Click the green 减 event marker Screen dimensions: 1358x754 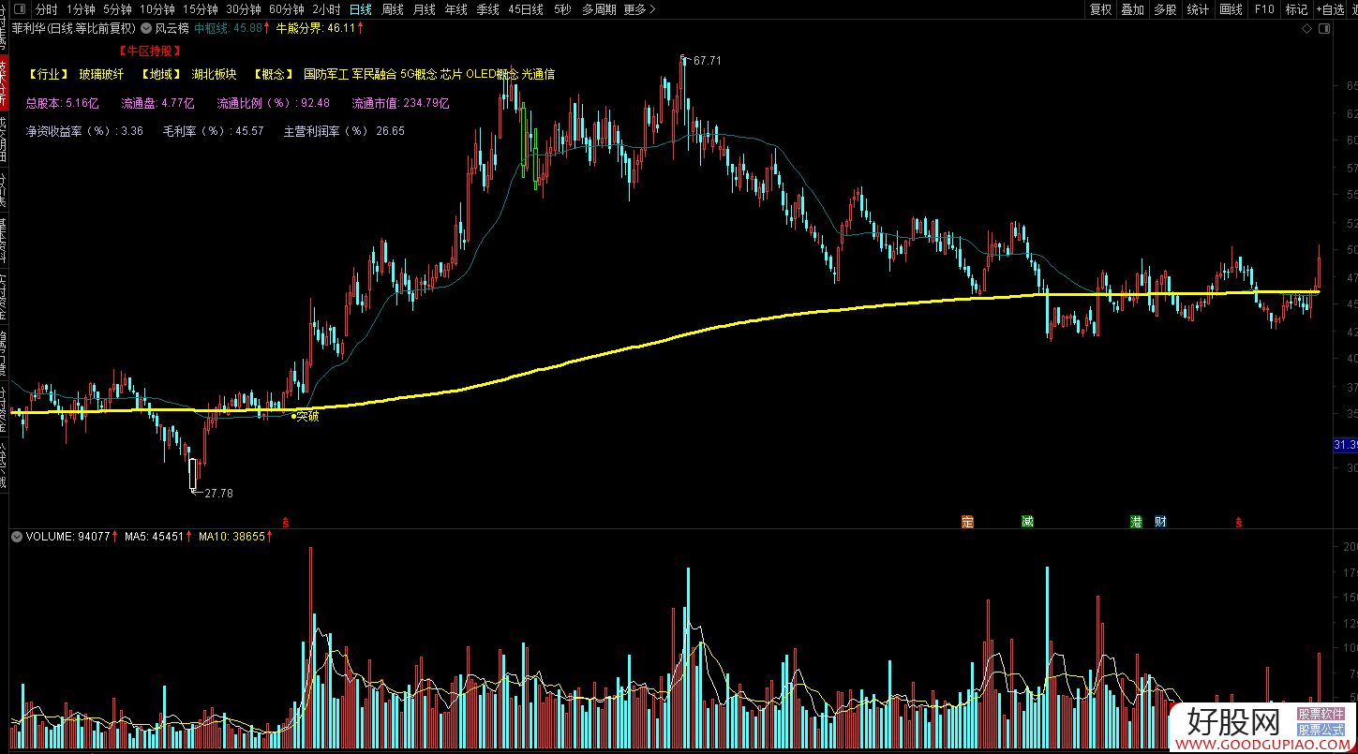click(x=1028, y=522)
